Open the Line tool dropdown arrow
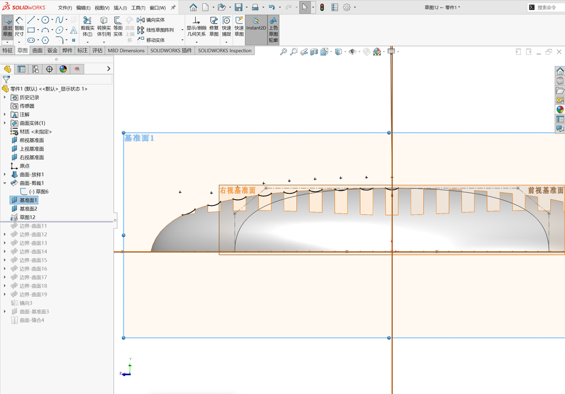 [38, 20]
